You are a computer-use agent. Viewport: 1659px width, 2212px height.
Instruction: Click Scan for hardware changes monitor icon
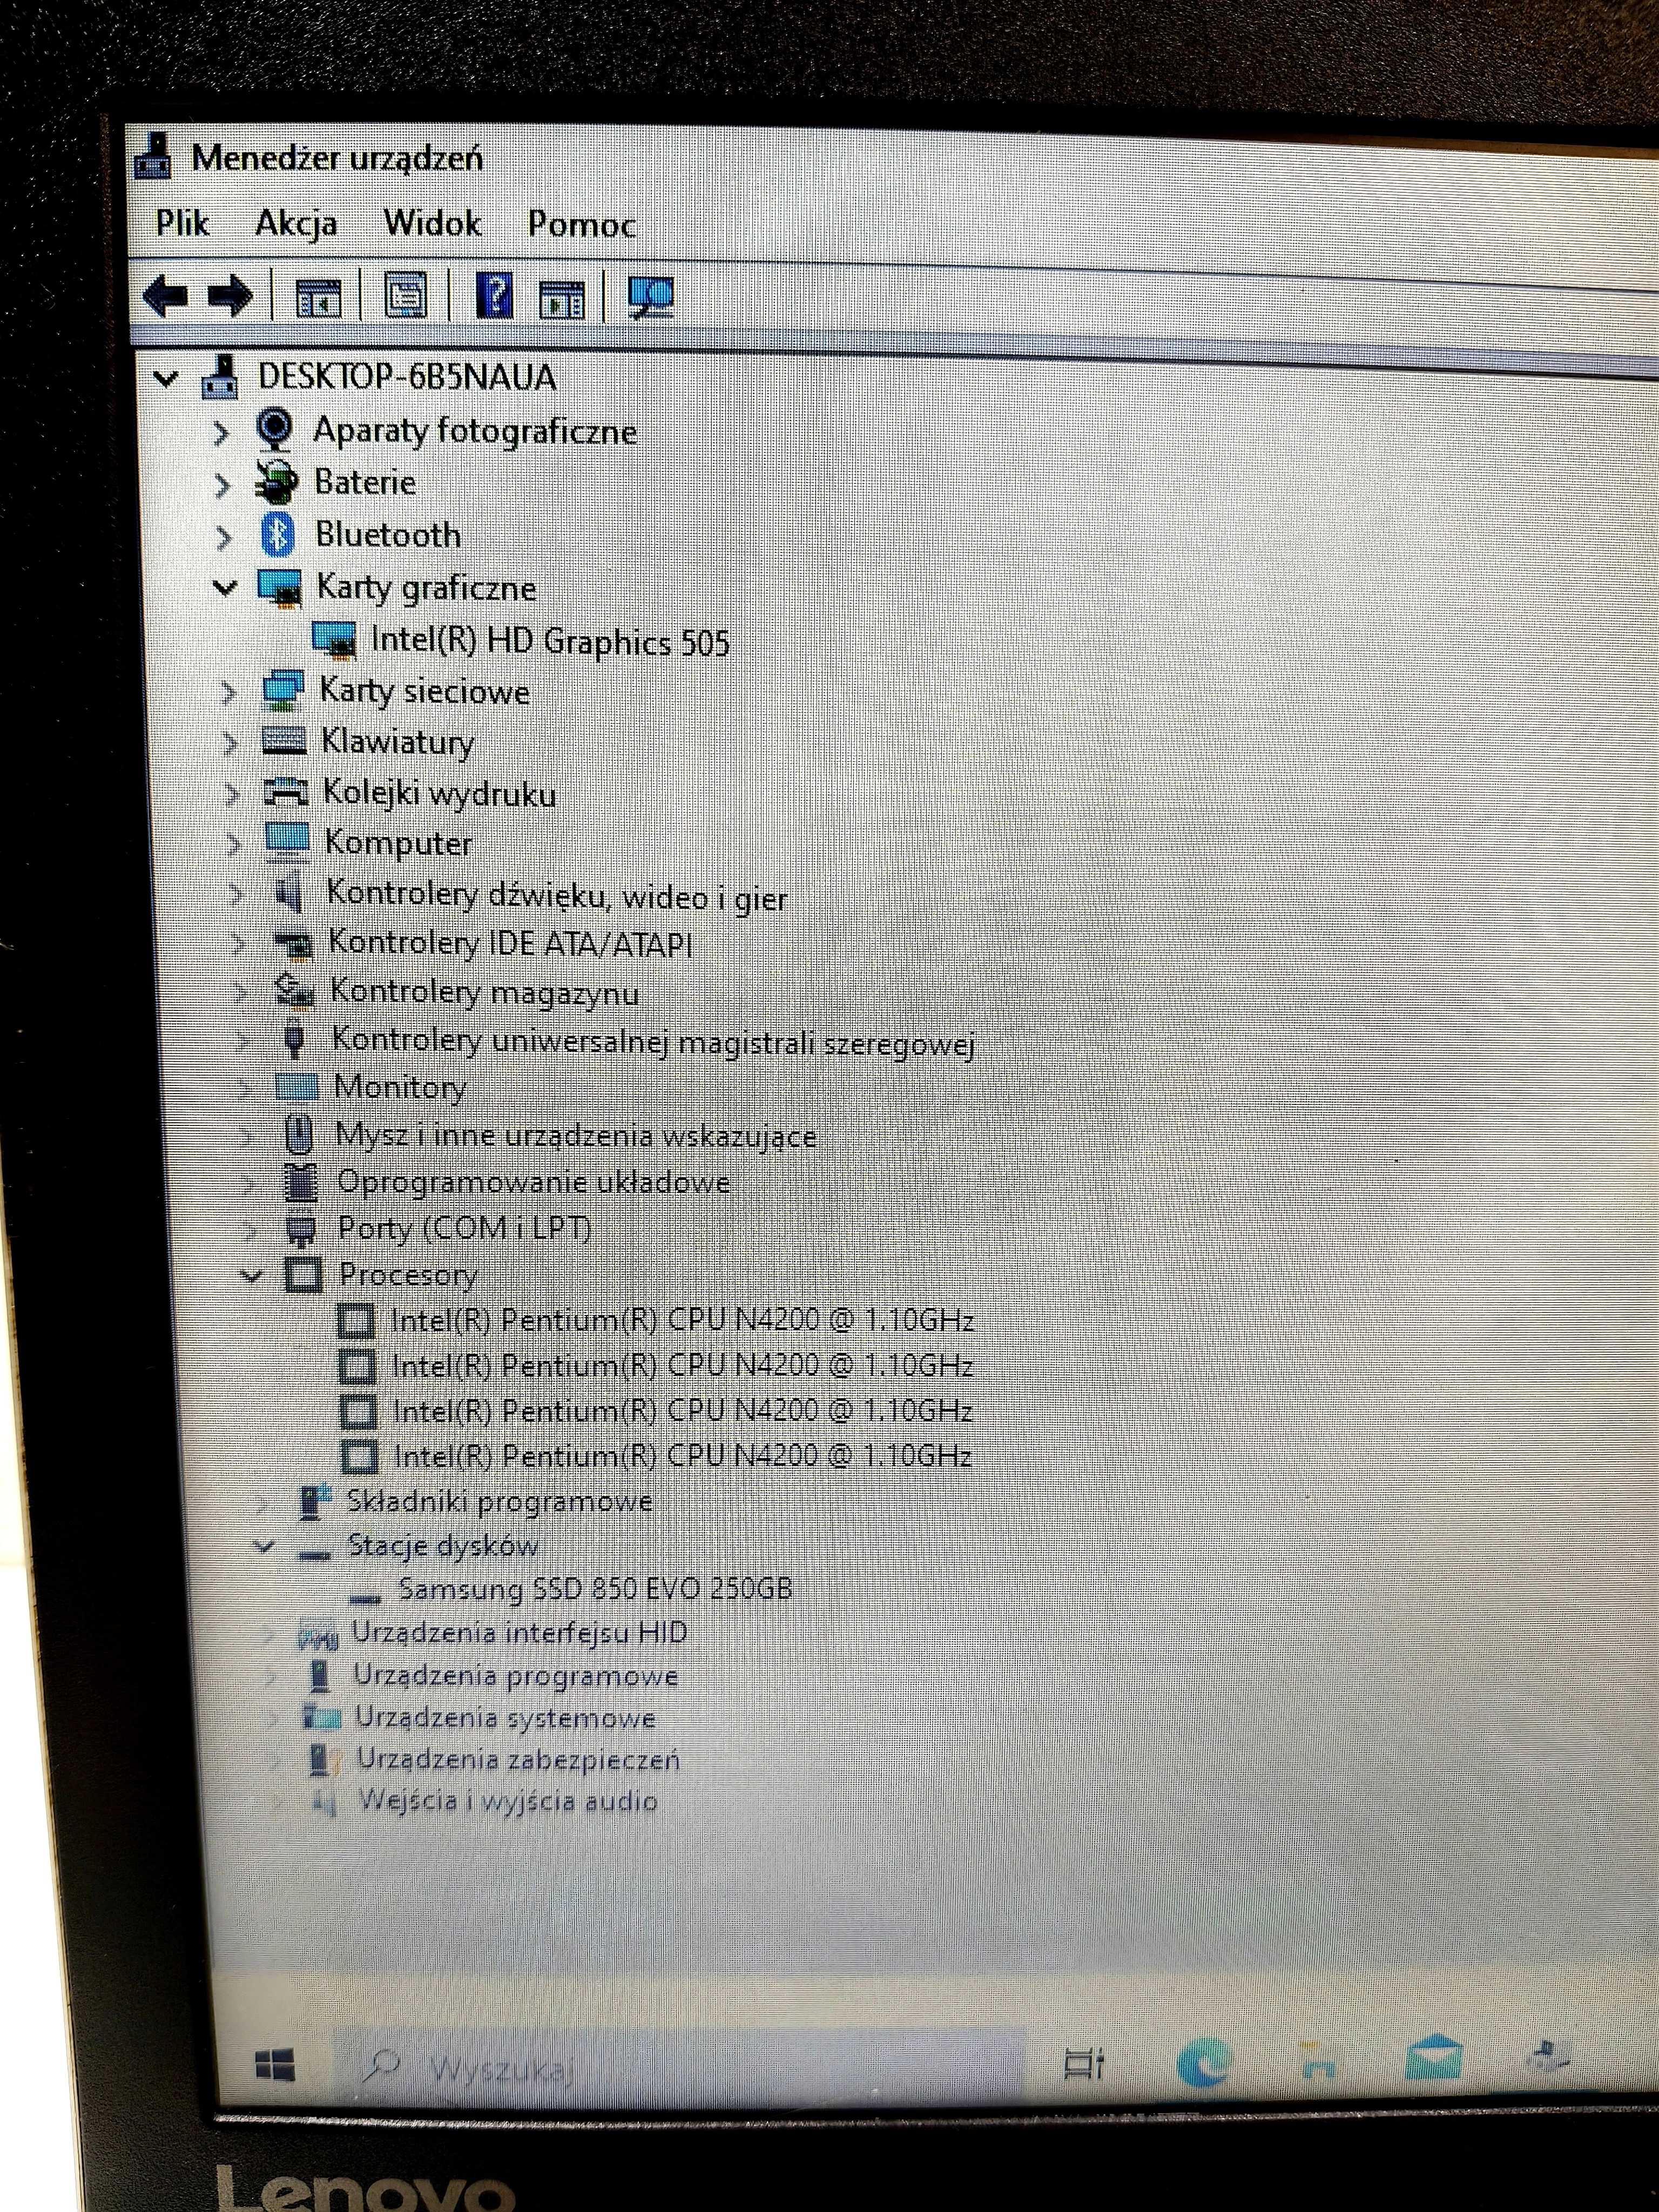coord(651,297)
